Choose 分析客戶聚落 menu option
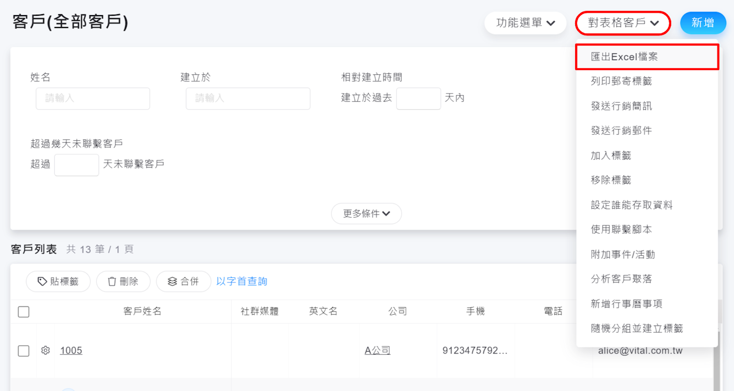The height and width of the screenshot is (391, 734). point(621,279)
